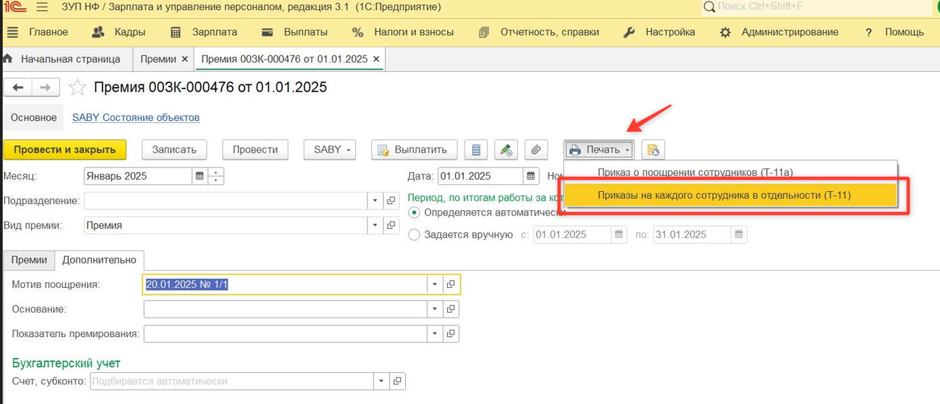Open the Зарплата menu section
The width and height of the screenshot is (940, 404).
(204, 32)
